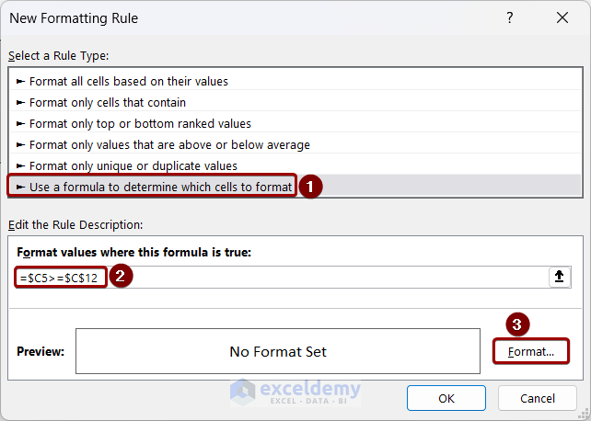Click the Help question mark button
This screenshot has width=591, height=421.
pos(510,18)
